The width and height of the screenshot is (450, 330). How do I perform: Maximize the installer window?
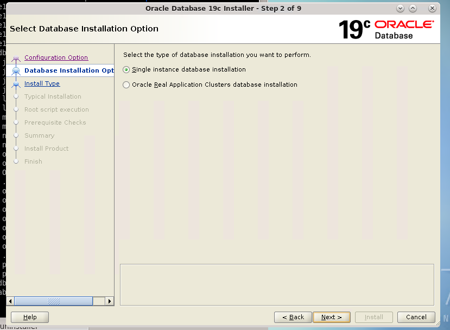[413, 9]
